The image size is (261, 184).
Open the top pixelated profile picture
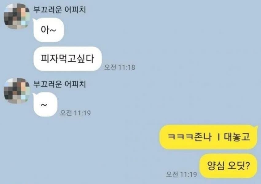click(x=17, y=16)
